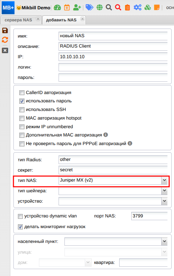
Task: Cancel using the gray X sidebar icon
Action: click(x=5, y=51)
